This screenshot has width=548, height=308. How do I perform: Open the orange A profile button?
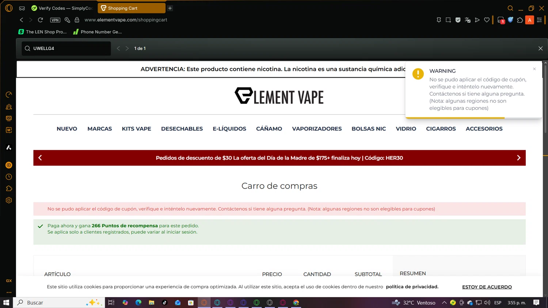point(529,20)
